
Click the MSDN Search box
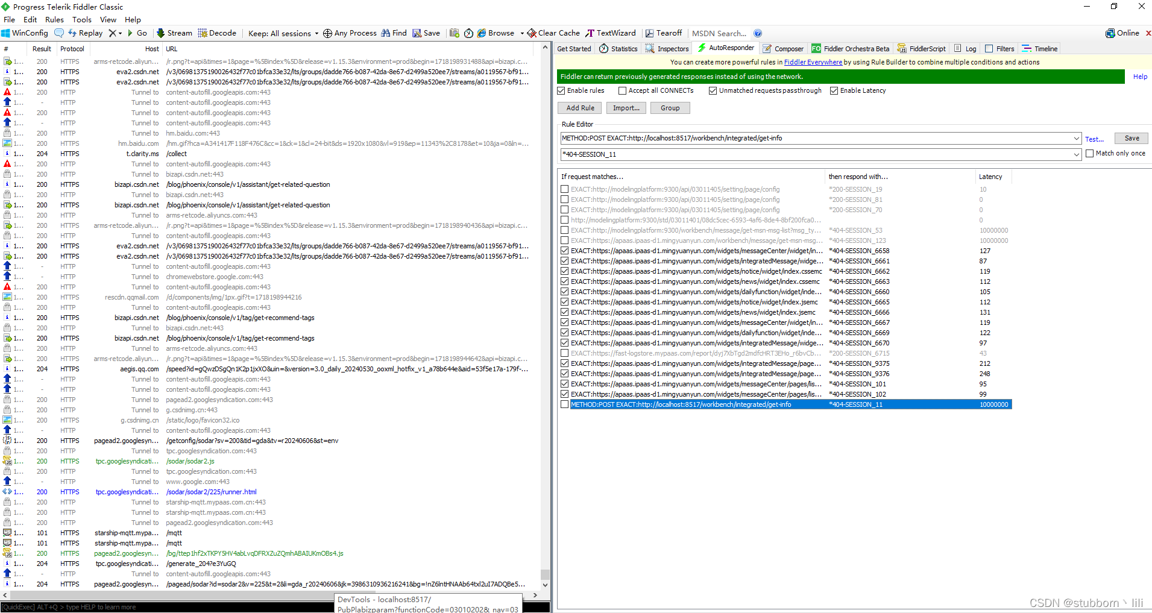[x=719, y=33]
